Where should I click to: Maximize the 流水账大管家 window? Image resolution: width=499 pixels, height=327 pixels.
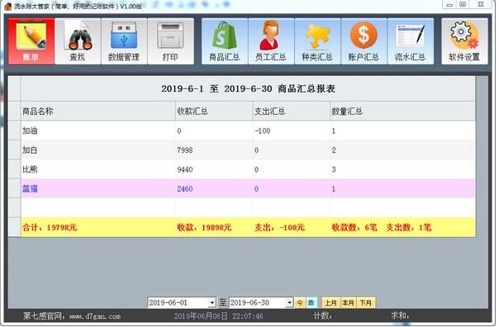[x=463, y=4]
